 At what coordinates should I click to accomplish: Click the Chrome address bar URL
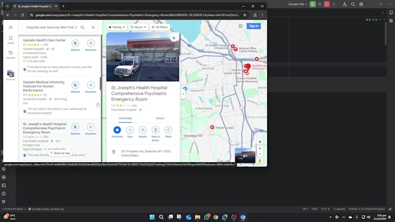[137, 15]
